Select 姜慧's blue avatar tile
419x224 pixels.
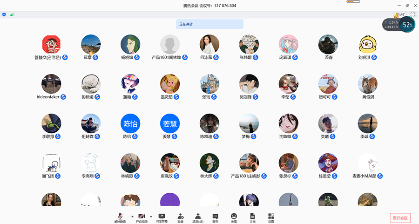169,123
